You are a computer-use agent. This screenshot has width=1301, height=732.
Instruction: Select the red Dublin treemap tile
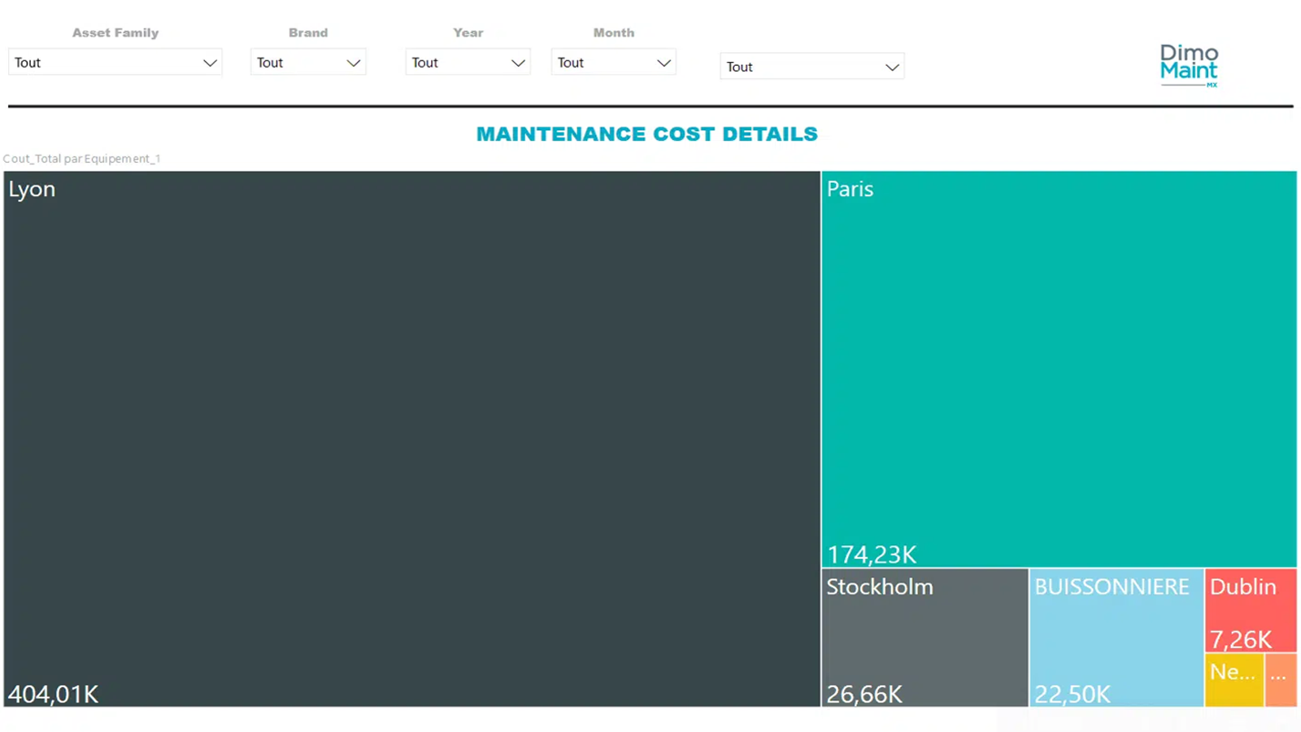(x=1250, y=610)
